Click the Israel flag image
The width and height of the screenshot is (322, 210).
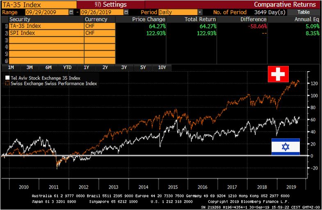tap(285, 147)
